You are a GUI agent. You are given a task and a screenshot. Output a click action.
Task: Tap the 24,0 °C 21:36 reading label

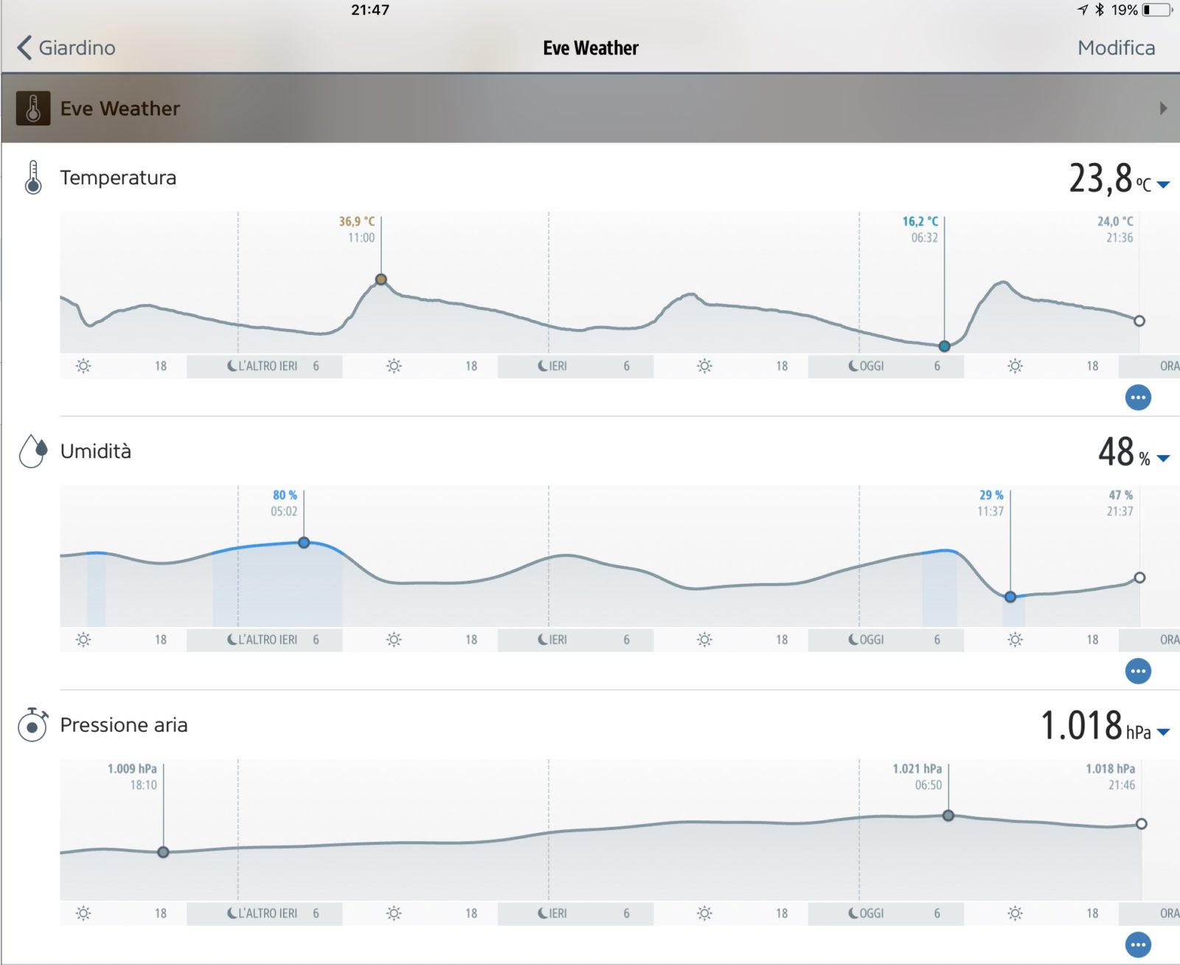(1115, 229)
